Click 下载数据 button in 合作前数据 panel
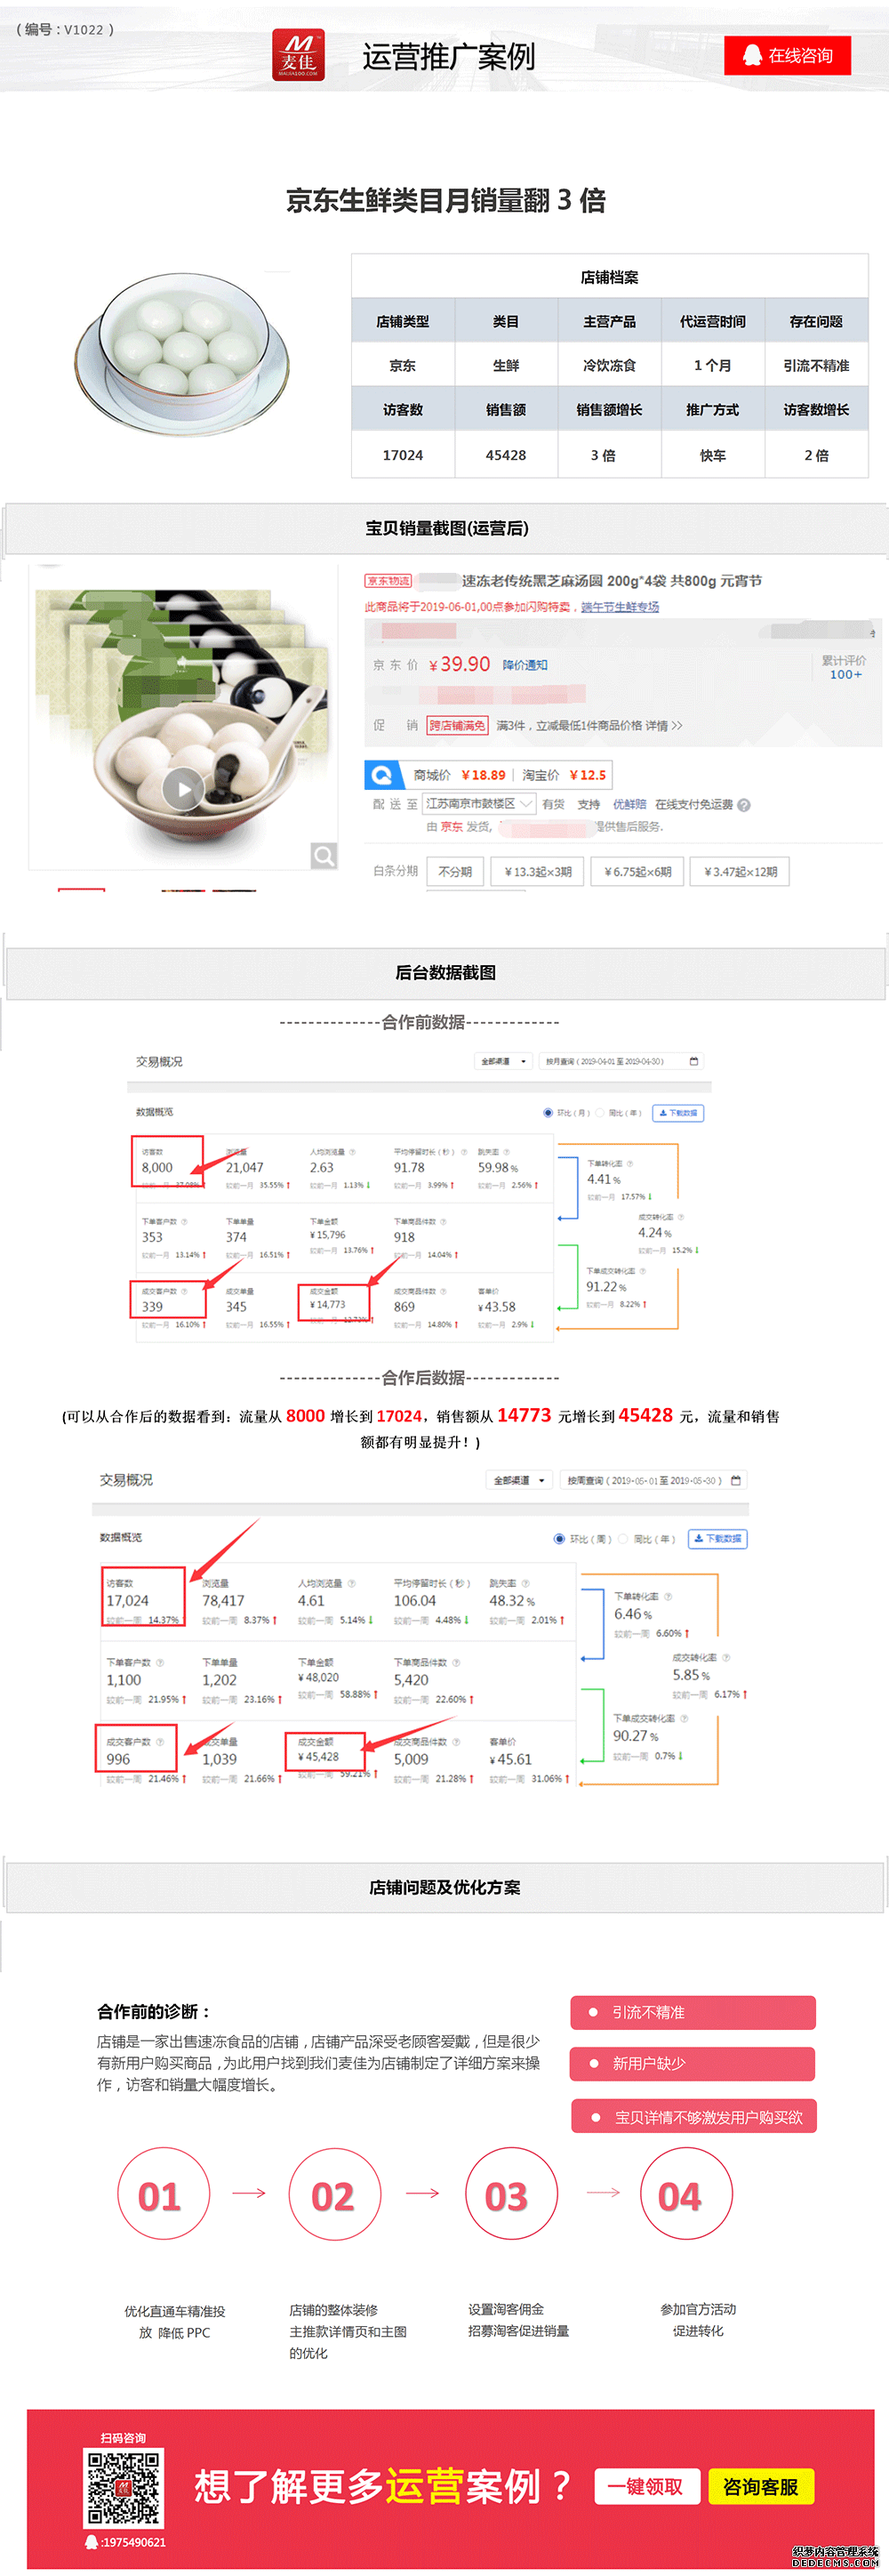Screen dimensions: 889x2576 click(x=678, y=1113)
